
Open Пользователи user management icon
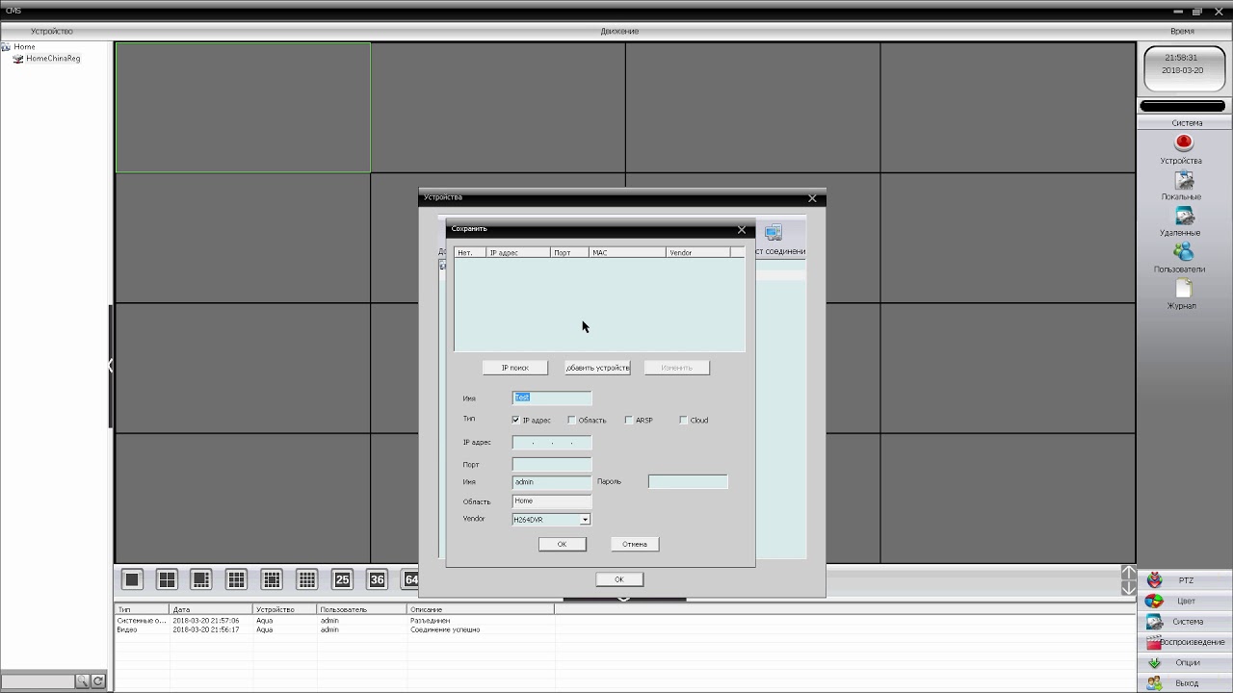[1183, 252]
